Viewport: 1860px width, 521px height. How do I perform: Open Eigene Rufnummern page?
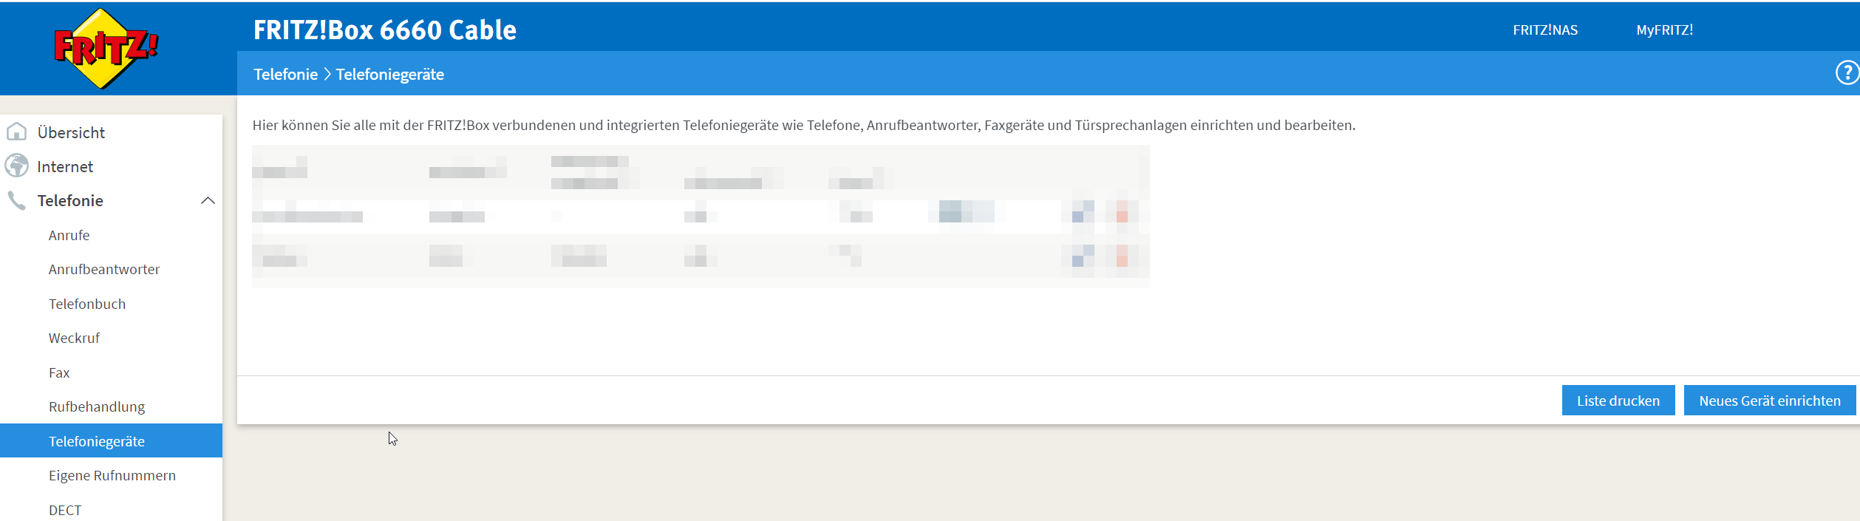(x=112, y=475)
